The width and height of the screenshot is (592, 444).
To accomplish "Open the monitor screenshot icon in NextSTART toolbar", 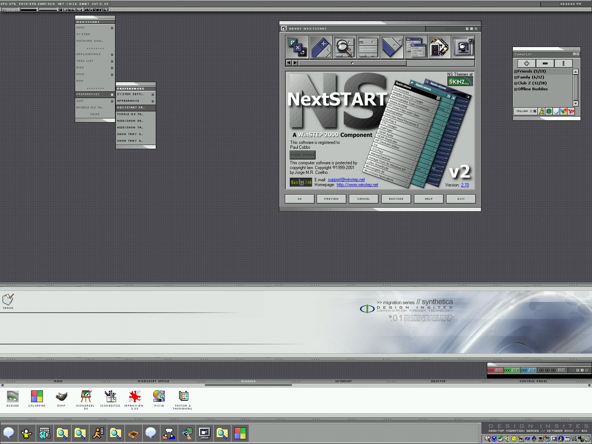I will [x=463, y=47].
